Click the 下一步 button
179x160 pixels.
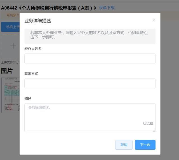click(145, 145)
